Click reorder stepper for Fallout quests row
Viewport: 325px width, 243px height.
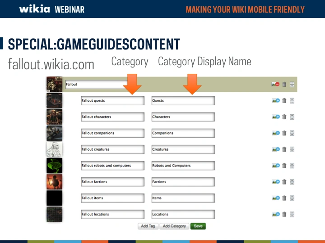point(292,101)
